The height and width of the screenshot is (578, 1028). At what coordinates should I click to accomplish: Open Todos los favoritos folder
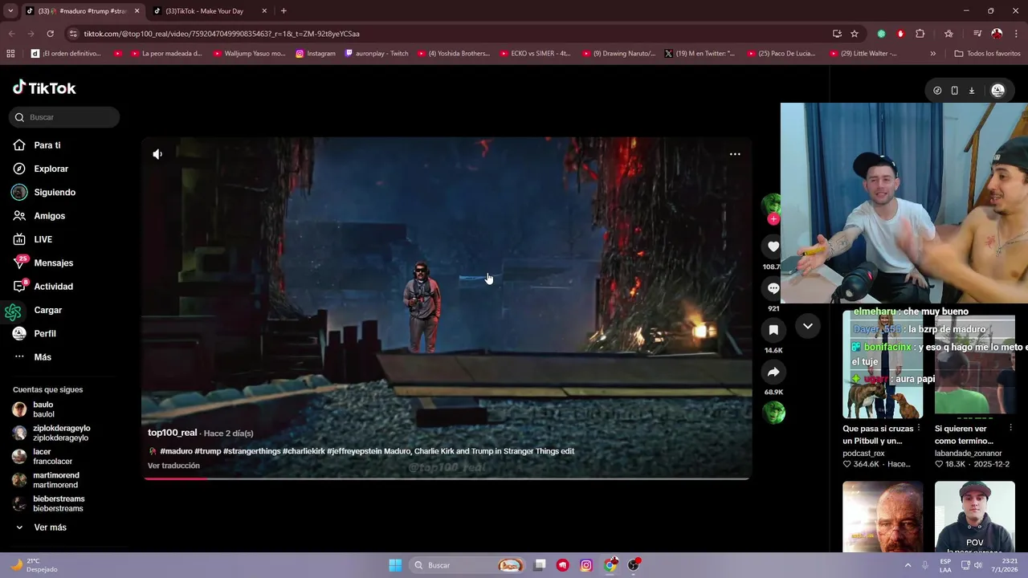[987, 54]
